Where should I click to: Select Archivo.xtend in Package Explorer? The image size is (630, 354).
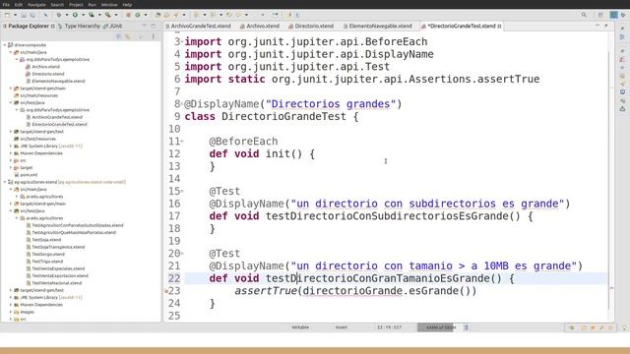[x=46, y=67]
